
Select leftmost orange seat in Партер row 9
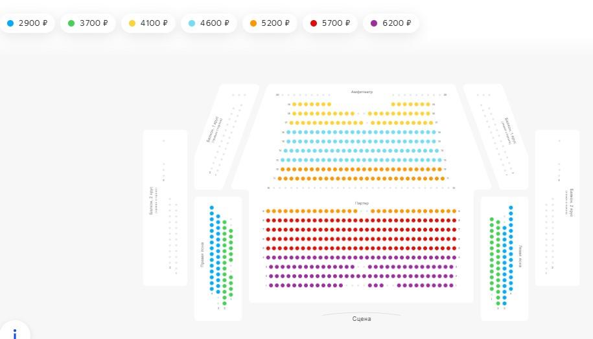tap(268, 211)
